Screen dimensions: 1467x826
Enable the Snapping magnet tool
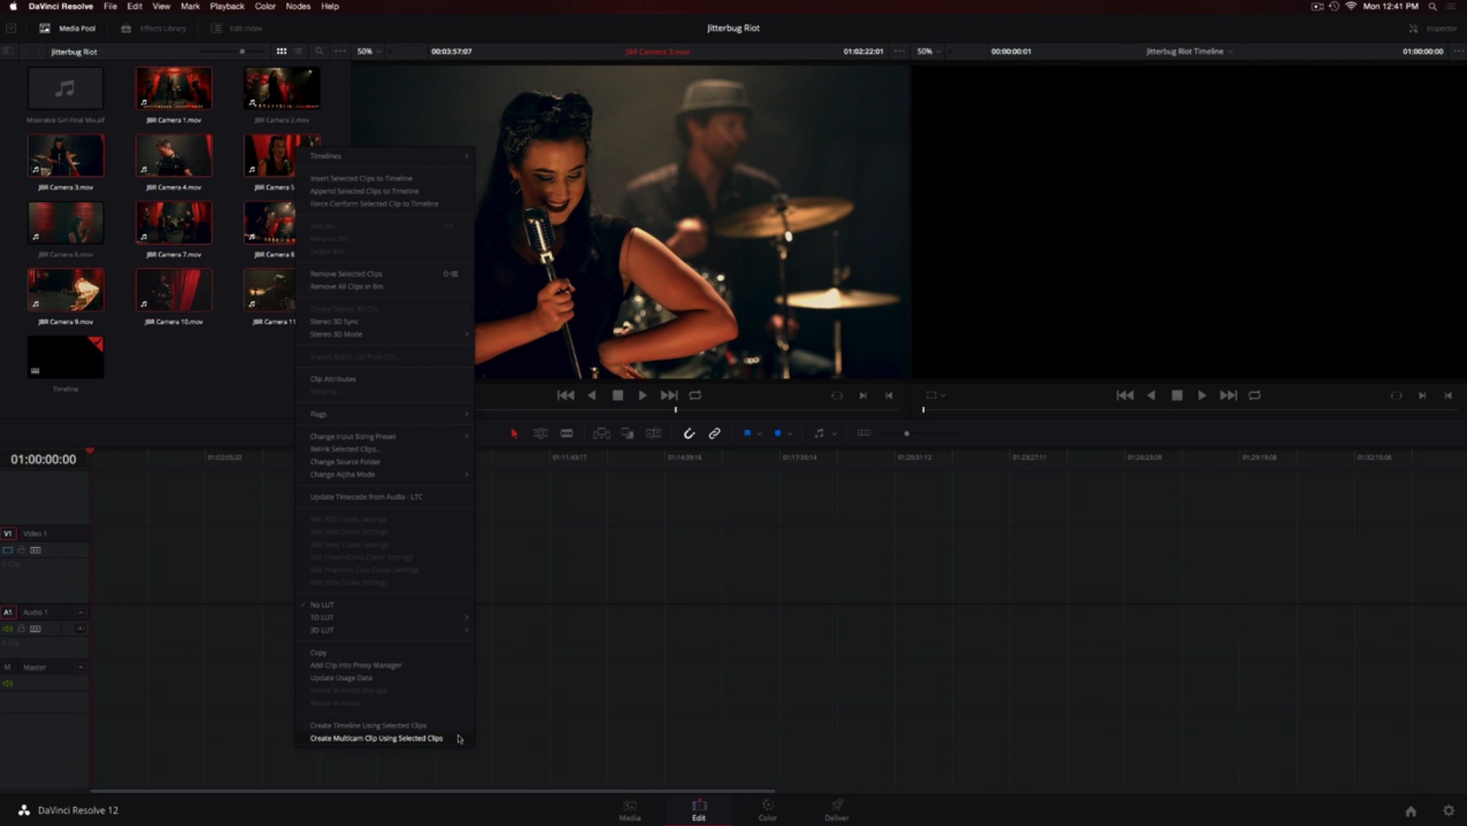coord(689,433)
